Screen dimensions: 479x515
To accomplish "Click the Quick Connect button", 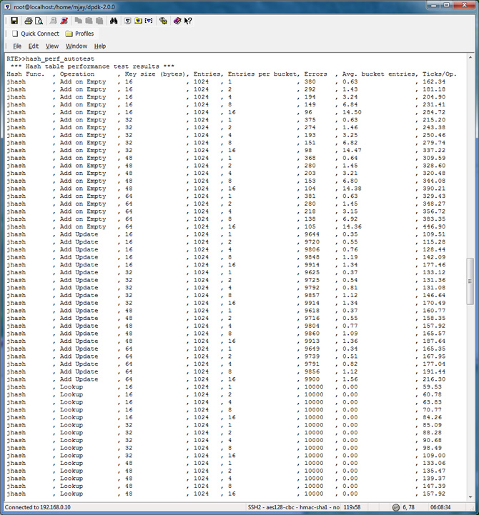I will 36,34.
